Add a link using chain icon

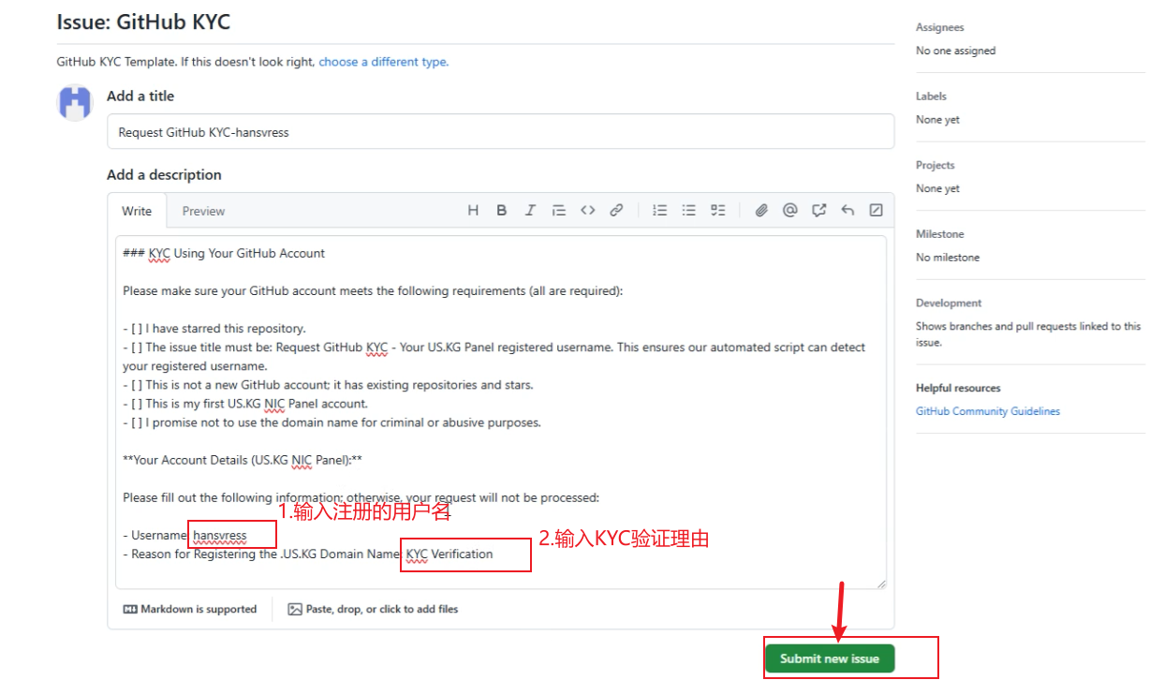click(616, 211)
